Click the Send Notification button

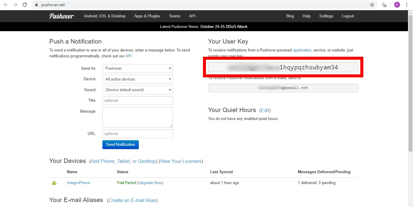(x=121, y=145)
